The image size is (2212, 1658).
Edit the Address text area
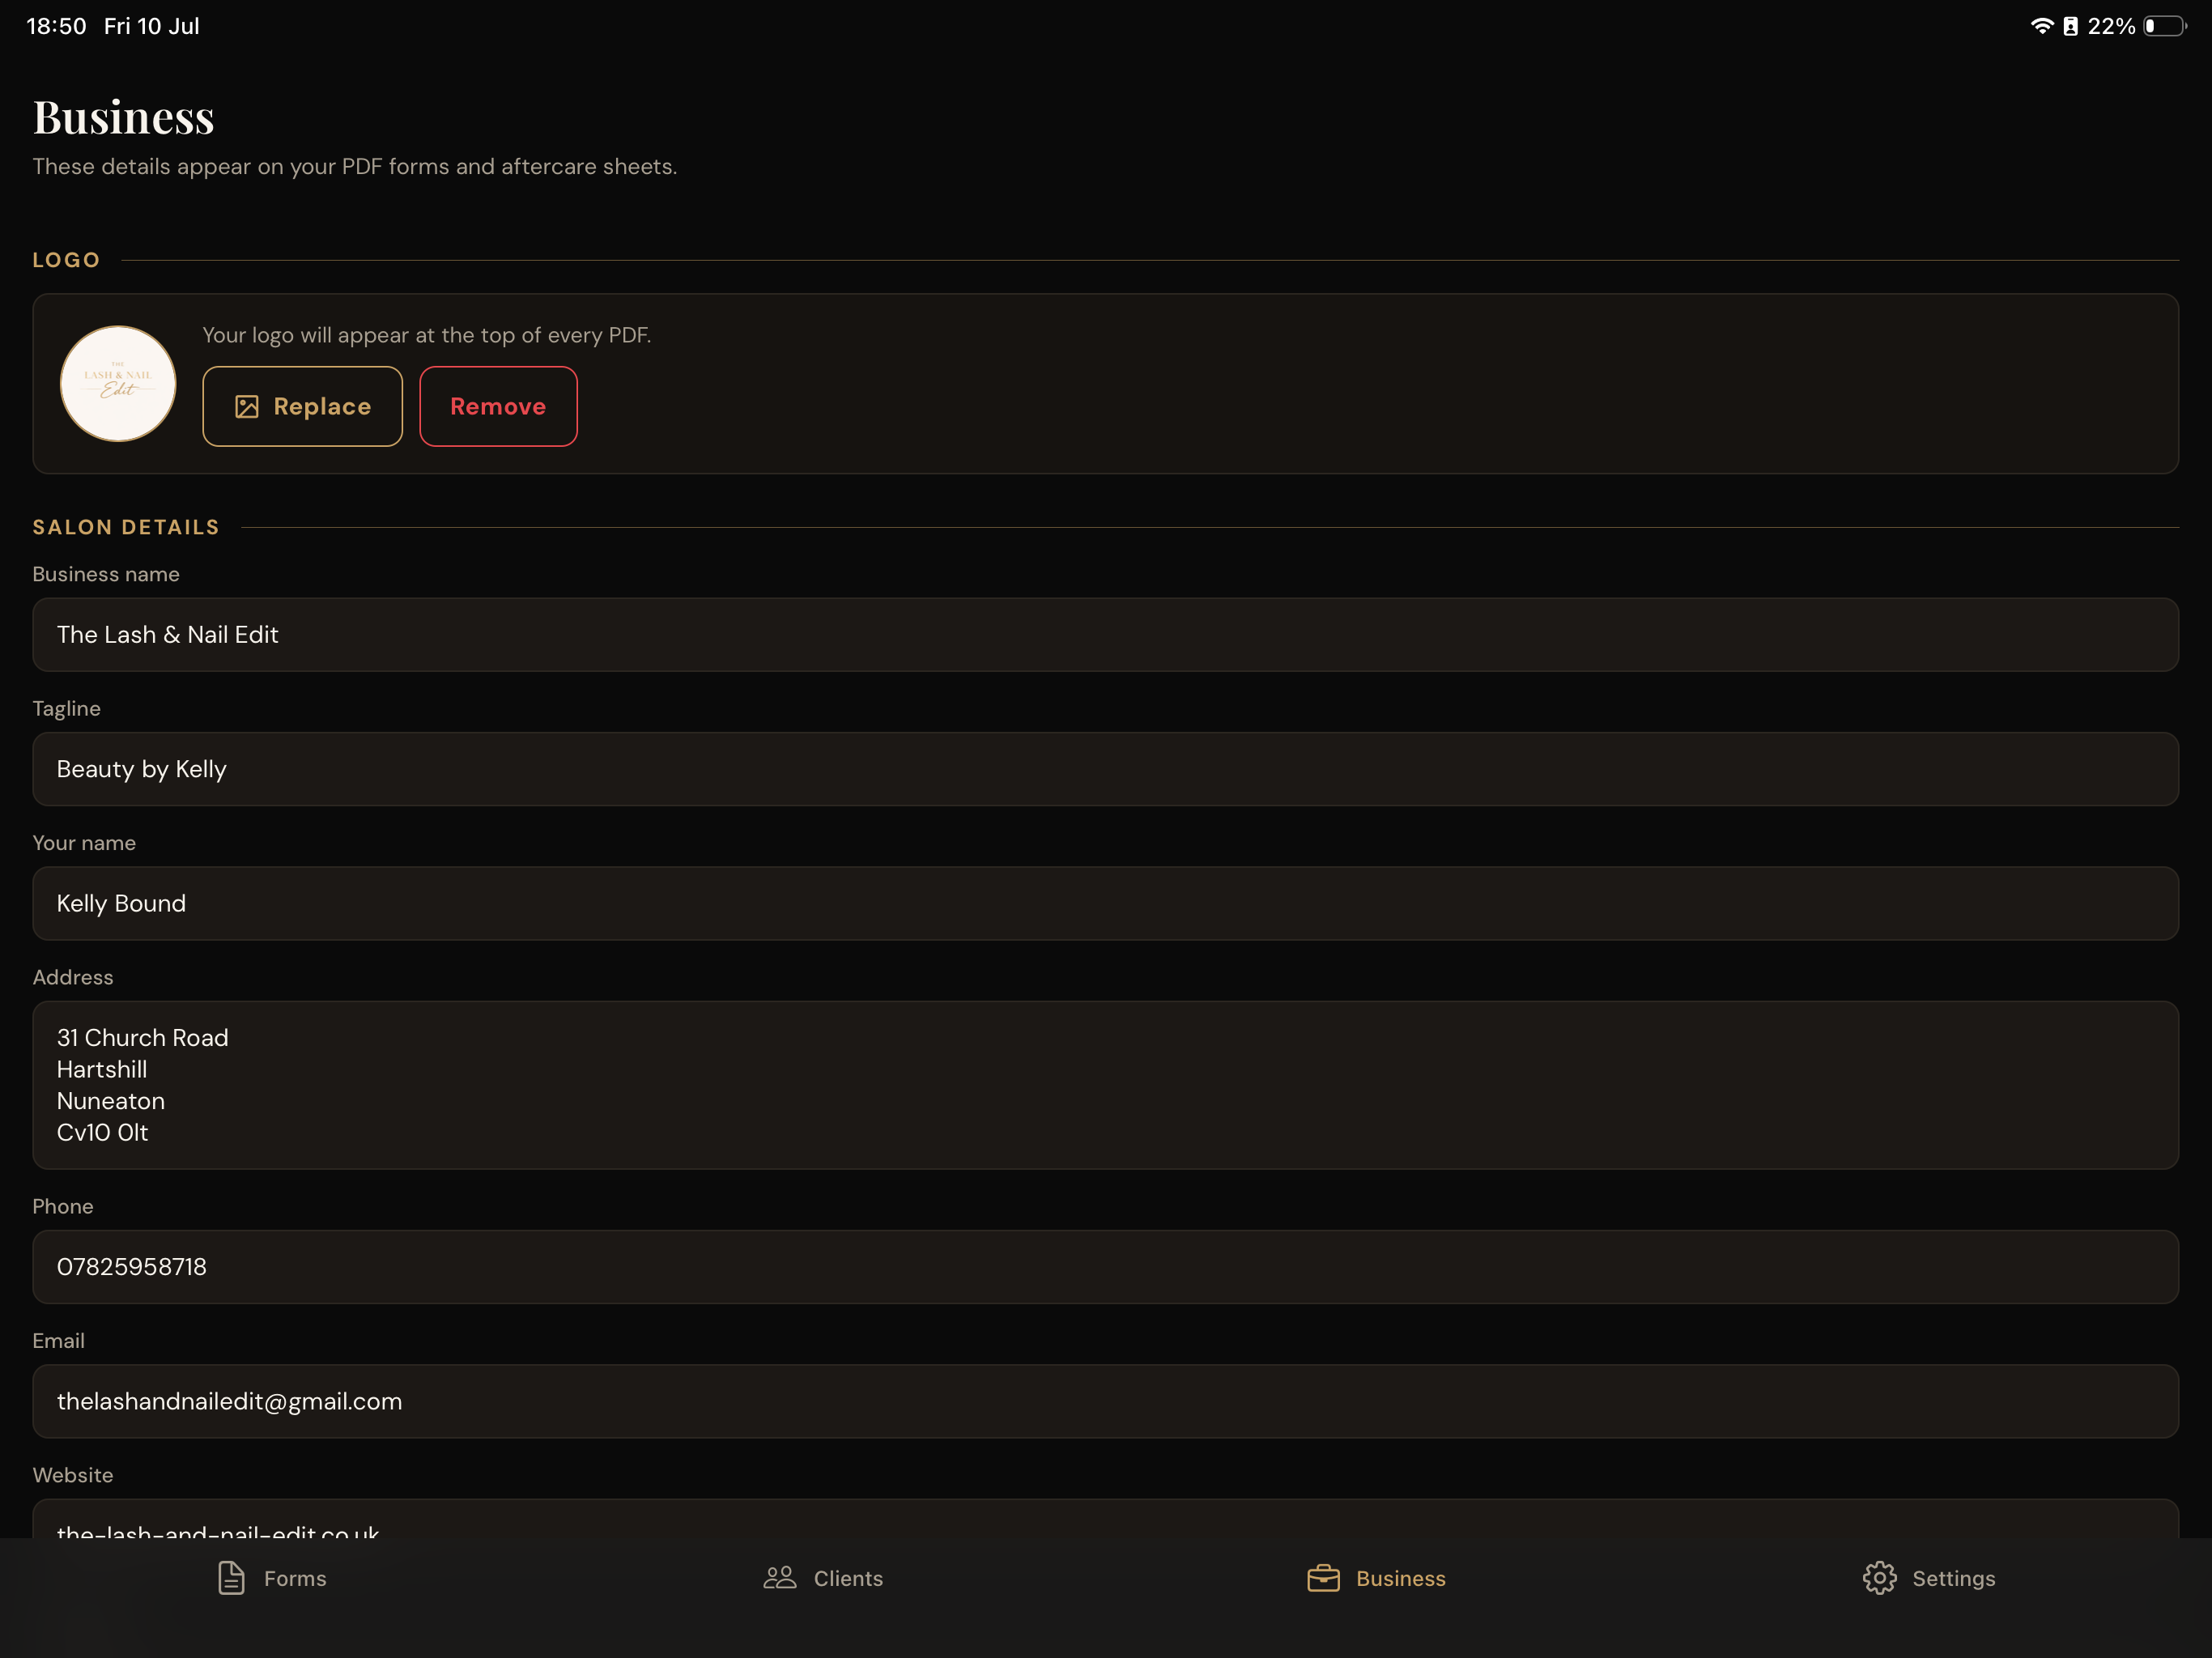pos(1105,1085)
